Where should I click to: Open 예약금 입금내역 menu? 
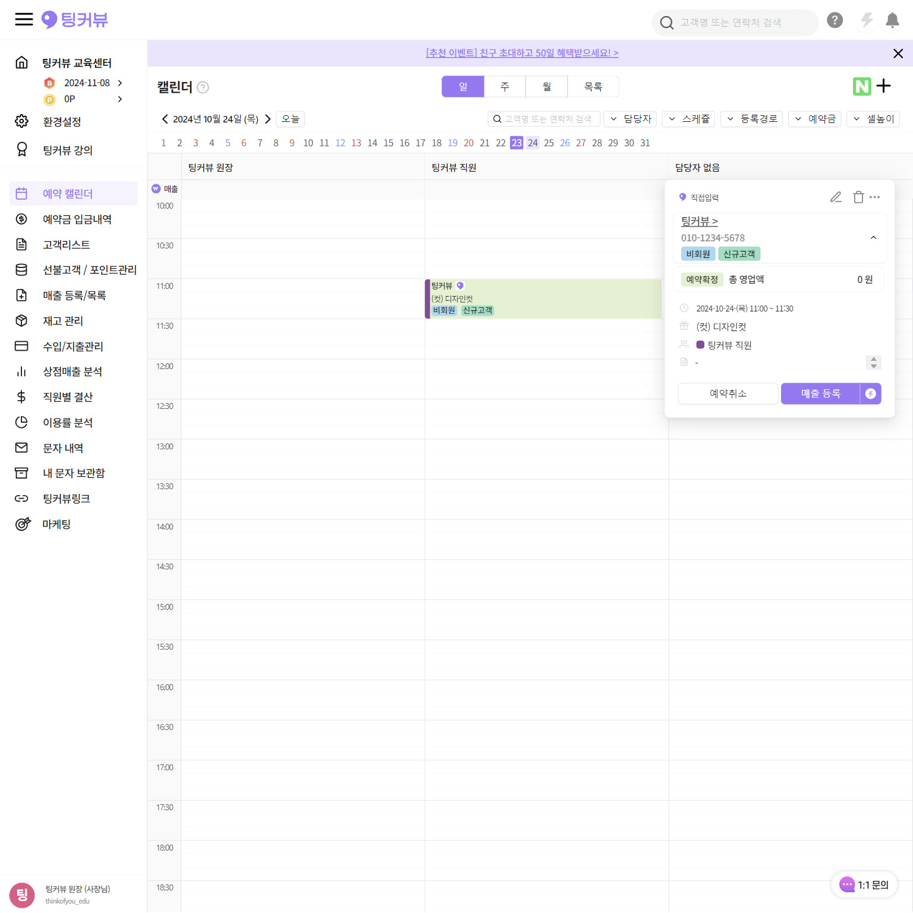[x=77, y=219]
